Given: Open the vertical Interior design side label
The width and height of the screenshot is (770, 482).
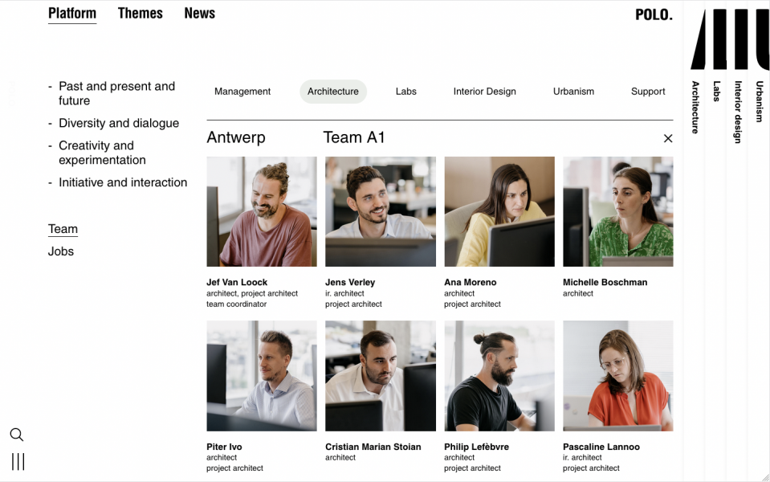Looking at the screenshot, I should coord(738,112).
